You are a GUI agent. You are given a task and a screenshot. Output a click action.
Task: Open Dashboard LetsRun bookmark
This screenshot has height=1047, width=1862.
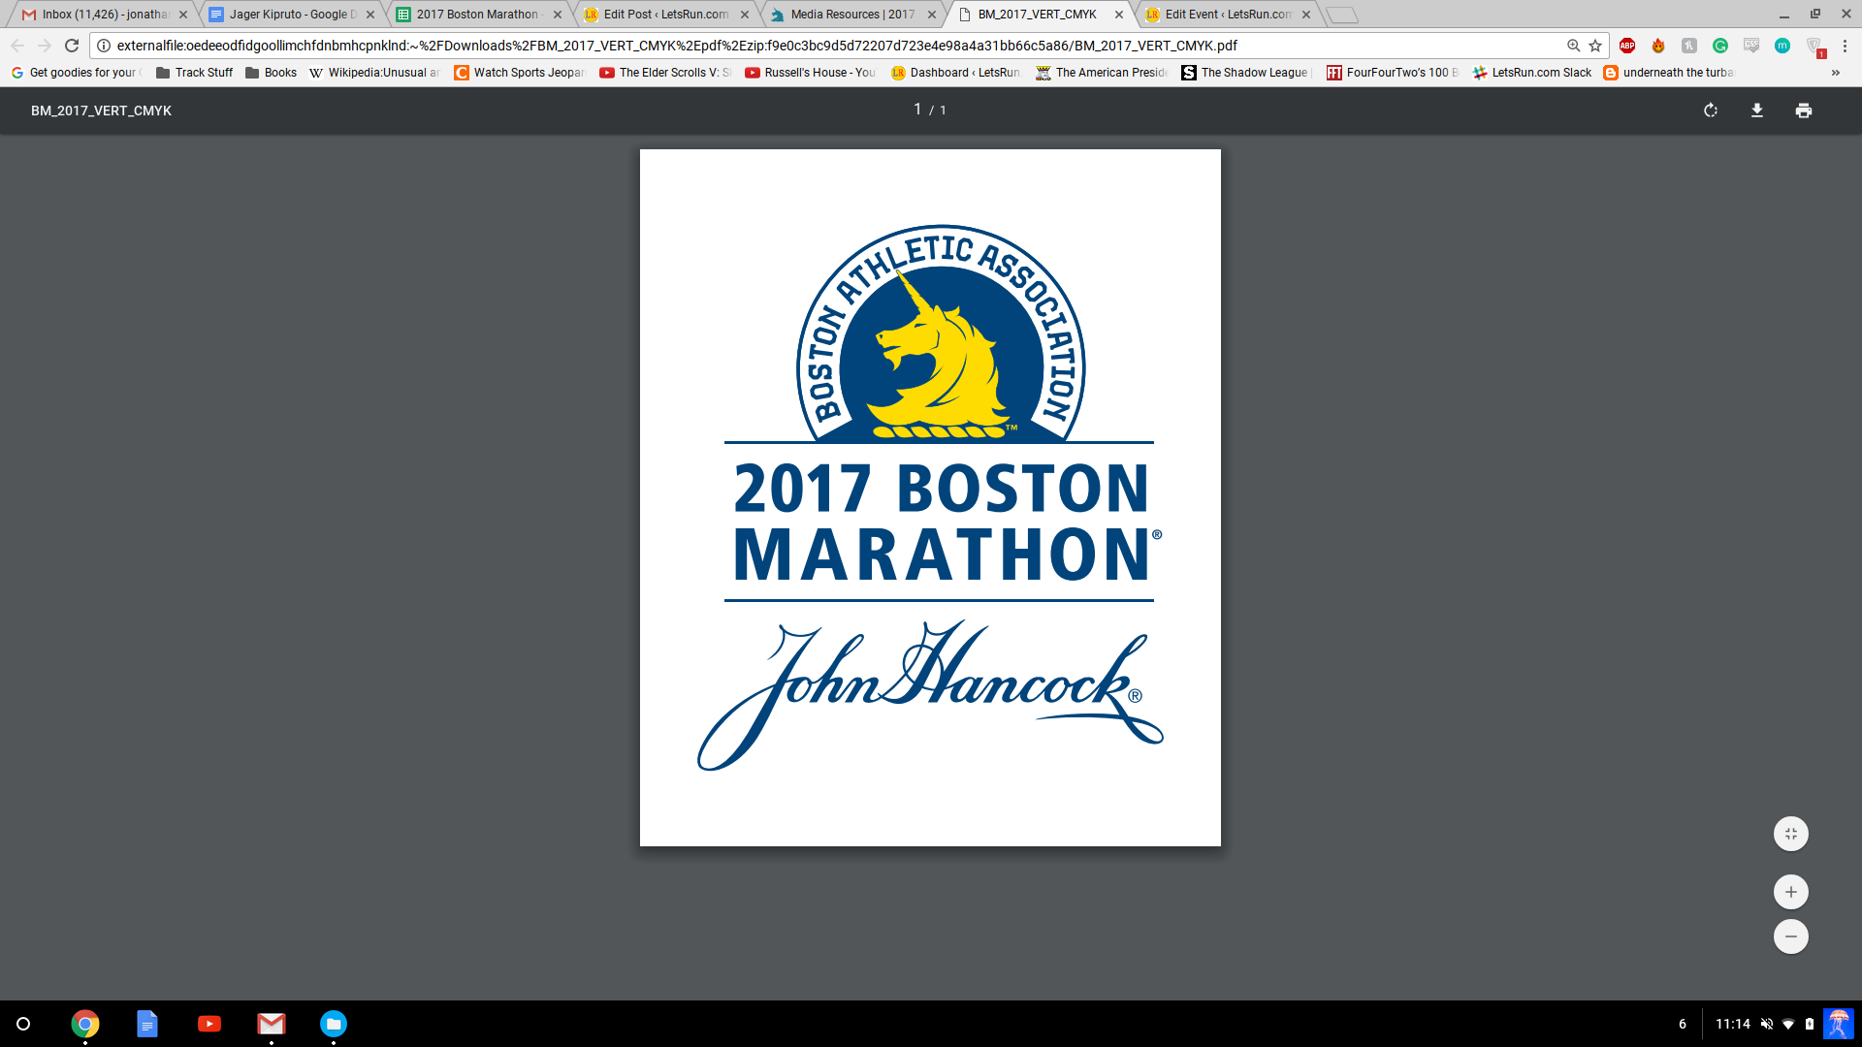(955, 73)
